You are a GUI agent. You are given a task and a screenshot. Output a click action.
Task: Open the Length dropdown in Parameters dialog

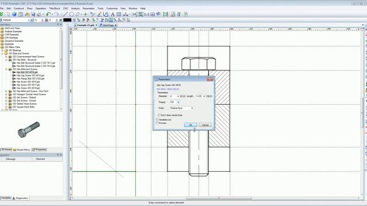(x=204, y=96)
